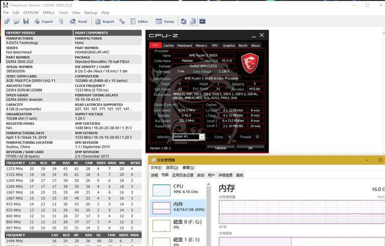This screenshot has height=246, width=385.
Task: Open the Help menu
Action: click(x=105, y=12)
